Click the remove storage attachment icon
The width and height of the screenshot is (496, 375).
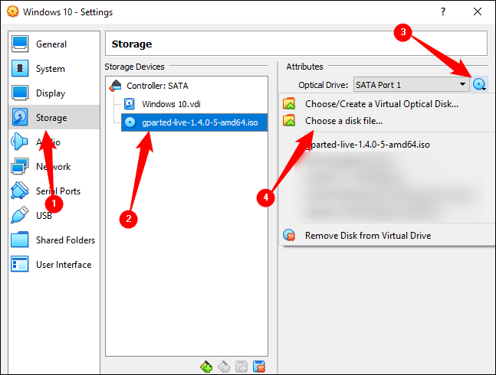[x=259, y=367]
